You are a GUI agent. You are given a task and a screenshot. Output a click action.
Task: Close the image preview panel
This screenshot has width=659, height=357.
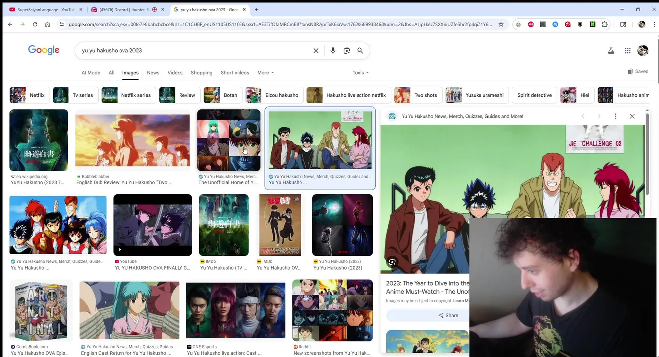click(632, 116)
